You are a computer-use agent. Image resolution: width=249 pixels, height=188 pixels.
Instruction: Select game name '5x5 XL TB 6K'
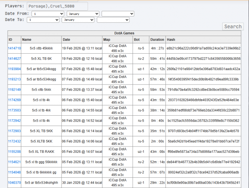(41, 59)
